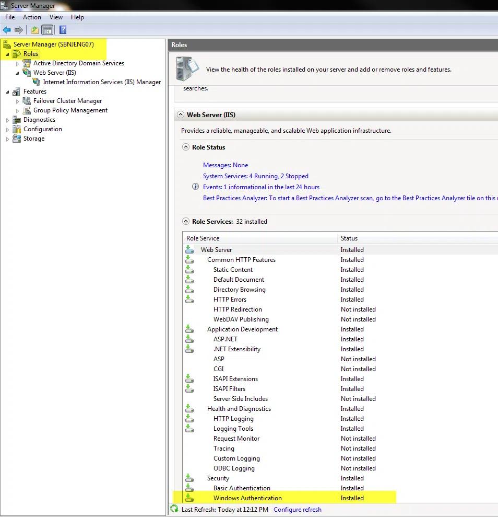
Task: Click the Storage node icon
Action: [17, 139]
